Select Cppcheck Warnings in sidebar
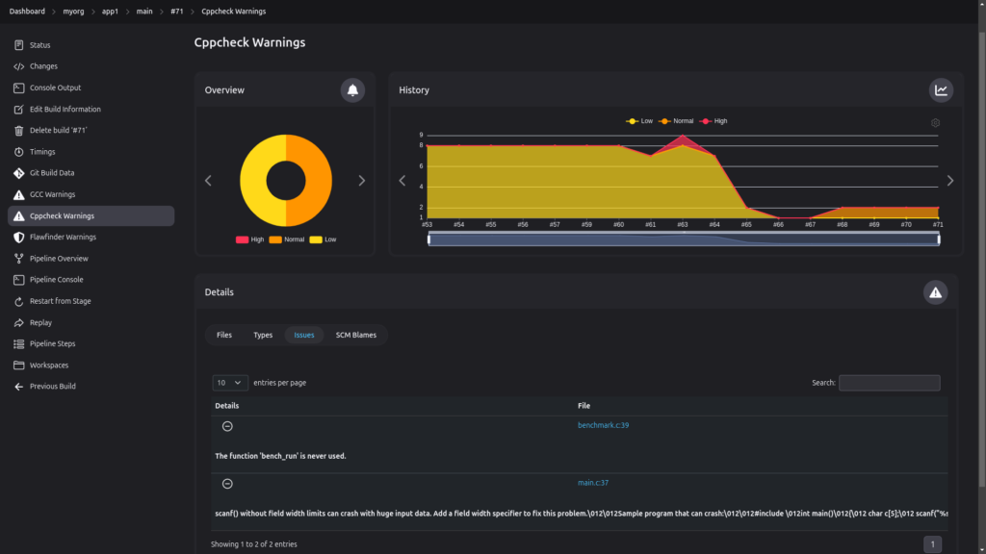 [91, 216]
